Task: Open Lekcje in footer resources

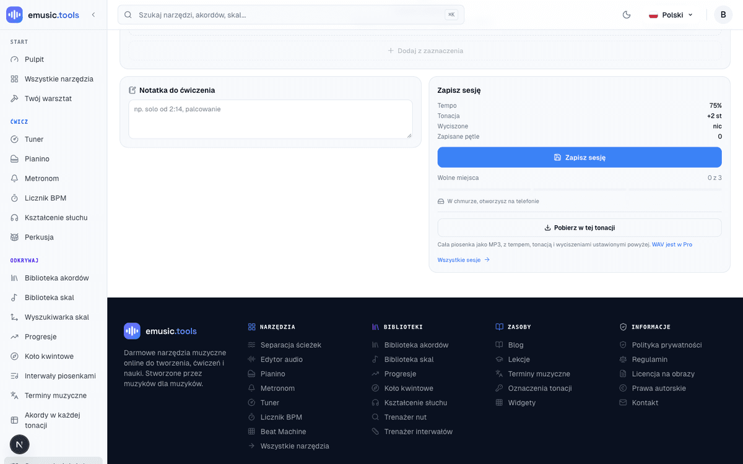Action: [x=519, y=359]
